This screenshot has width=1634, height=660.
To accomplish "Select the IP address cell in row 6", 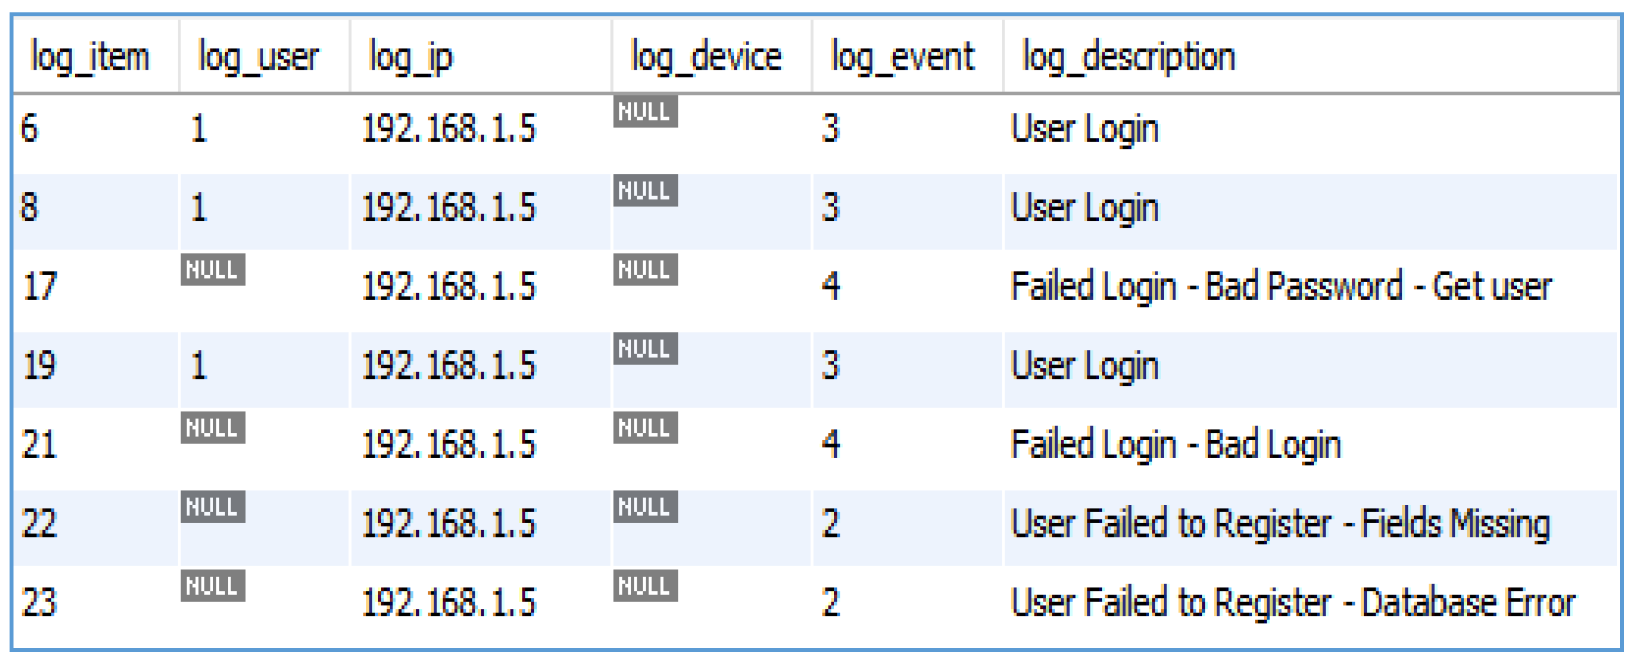I will (x=448, y=129).
